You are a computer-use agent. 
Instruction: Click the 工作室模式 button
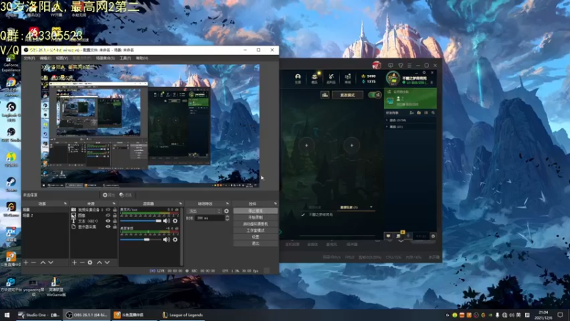click(x=256, y=230)
